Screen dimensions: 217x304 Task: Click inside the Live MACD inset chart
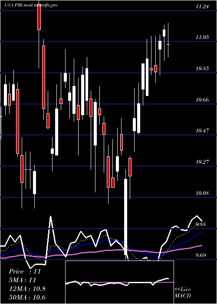pos(119,282)
